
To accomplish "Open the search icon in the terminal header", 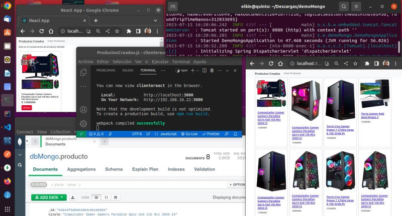I will click(344, 7).
